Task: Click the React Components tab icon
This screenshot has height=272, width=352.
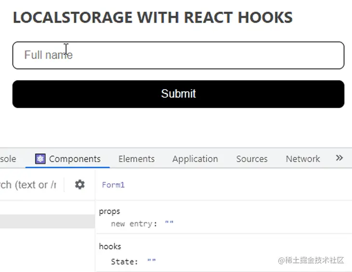Action: pos(41,159)
